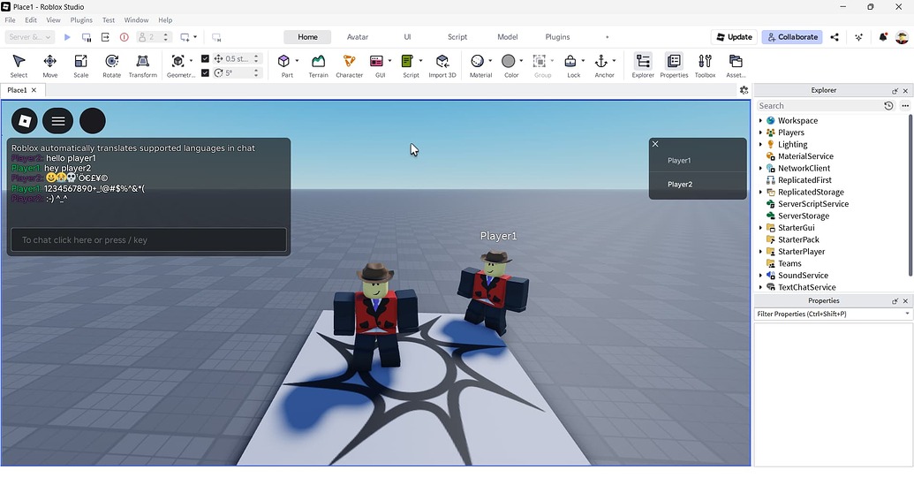Click the Explorer filter history icon
This screenshot has height=485, width=914.
(888, 105)
